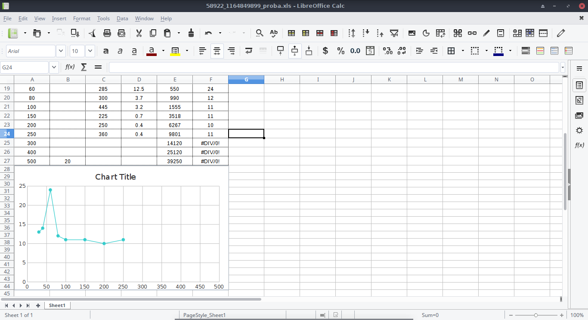Click the Sort descending icon
This screenshot has height=320, width=588.
click(380, 33)
